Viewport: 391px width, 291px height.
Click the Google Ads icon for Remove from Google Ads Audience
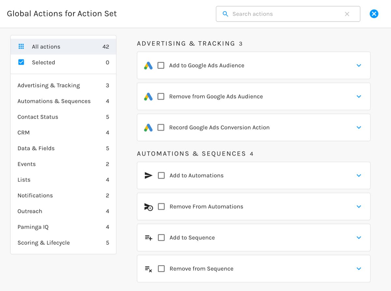tap(148, 97)
